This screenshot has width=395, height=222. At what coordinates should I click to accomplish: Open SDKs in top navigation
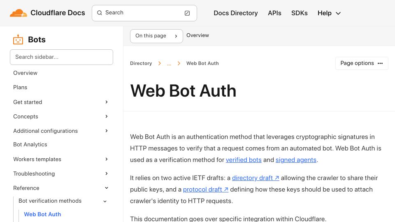pos(299,13)
